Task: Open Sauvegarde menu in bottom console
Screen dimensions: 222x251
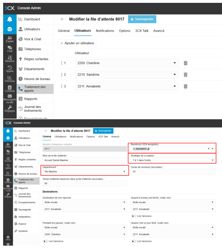Action: [x=26, y=210]
